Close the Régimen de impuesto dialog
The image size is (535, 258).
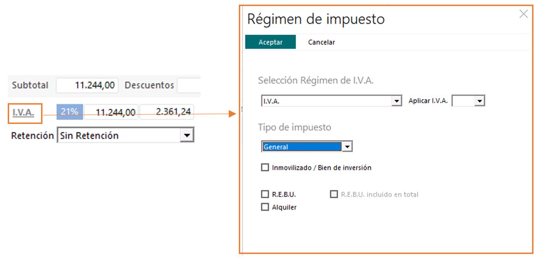click(x=523, y=14)
